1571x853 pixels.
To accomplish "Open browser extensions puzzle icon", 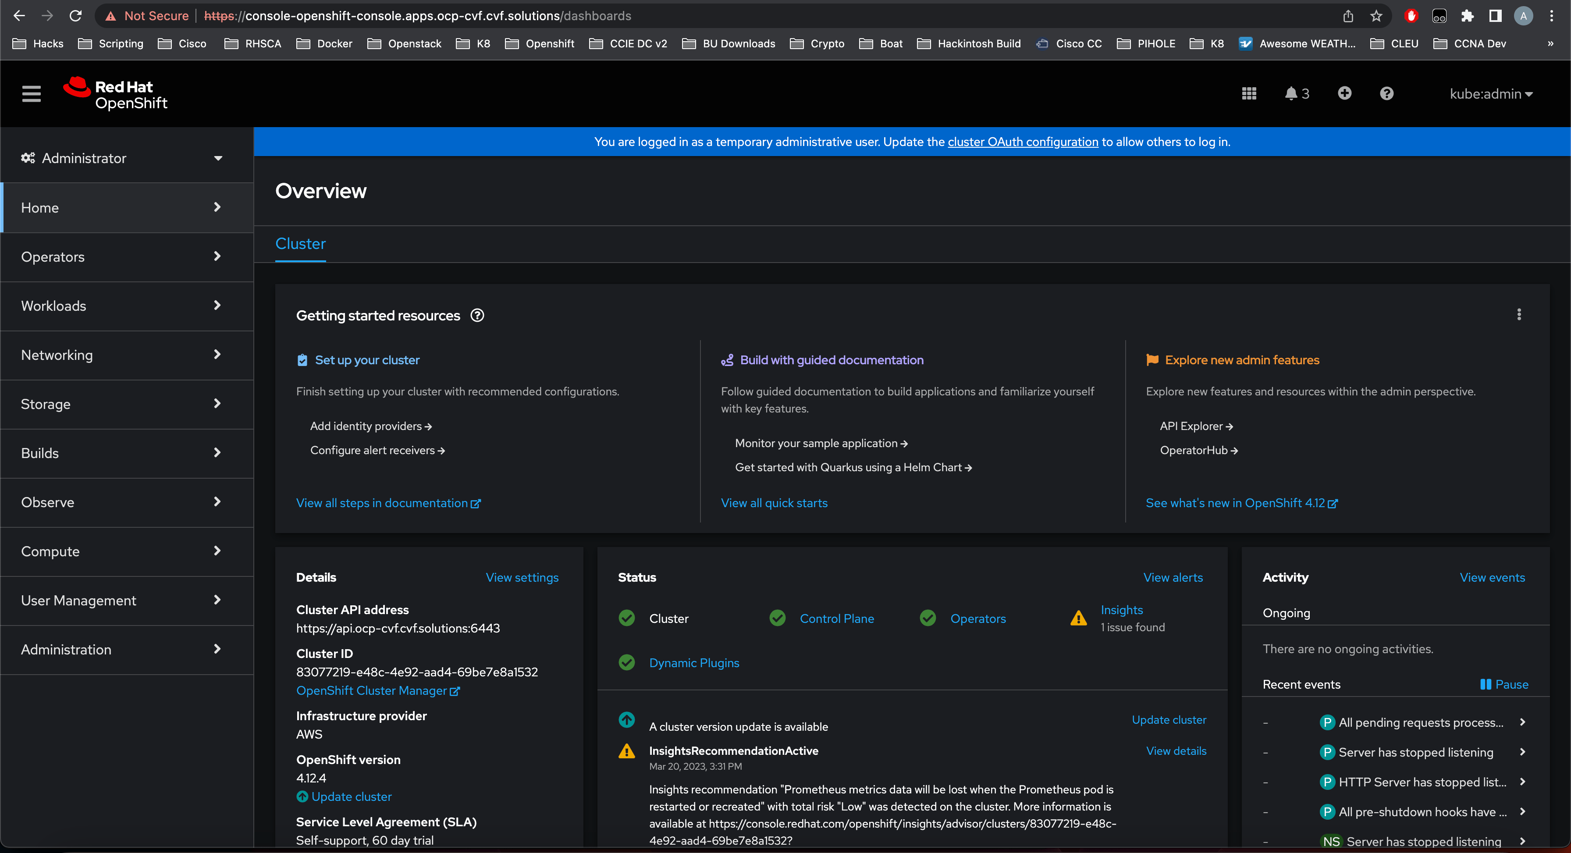I will click(1467, 16).
